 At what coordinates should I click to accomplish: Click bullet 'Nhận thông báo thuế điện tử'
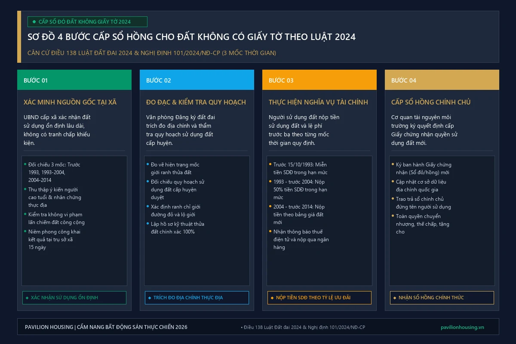tap(299, 240)
